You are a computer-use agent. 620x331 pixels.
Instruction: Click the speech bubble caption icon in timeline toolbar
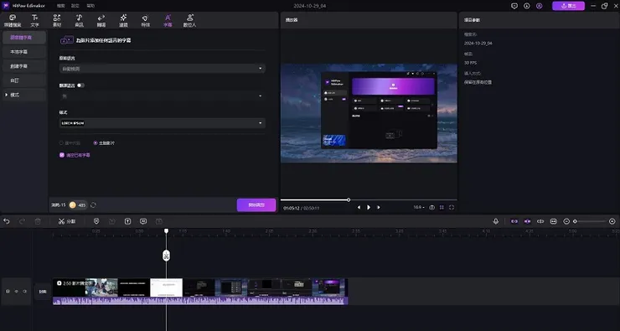coord(143,221)
